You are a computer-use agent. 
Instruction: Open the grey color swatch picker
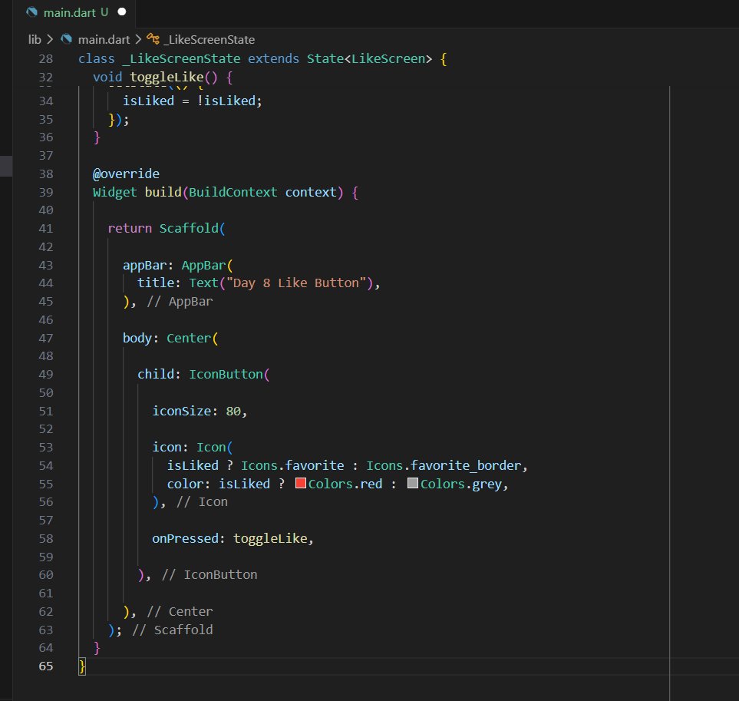coord(412,483)
